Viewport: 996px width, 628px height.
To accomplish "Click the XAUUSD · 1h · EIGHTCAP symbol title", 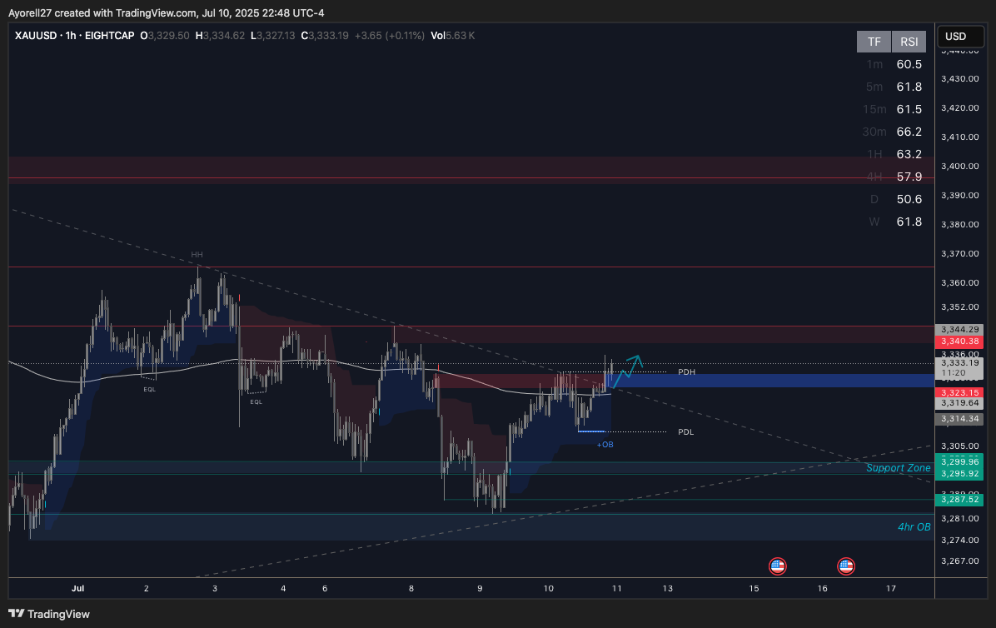I will pos(74,36).
